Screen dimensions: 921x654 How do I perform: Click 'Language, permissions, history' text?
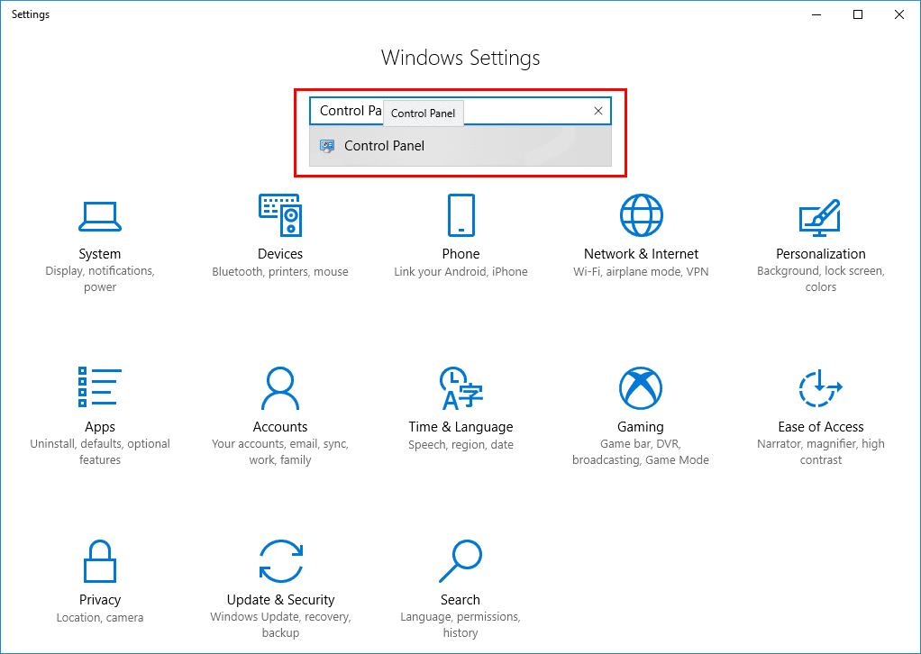[x=460, y=624]
